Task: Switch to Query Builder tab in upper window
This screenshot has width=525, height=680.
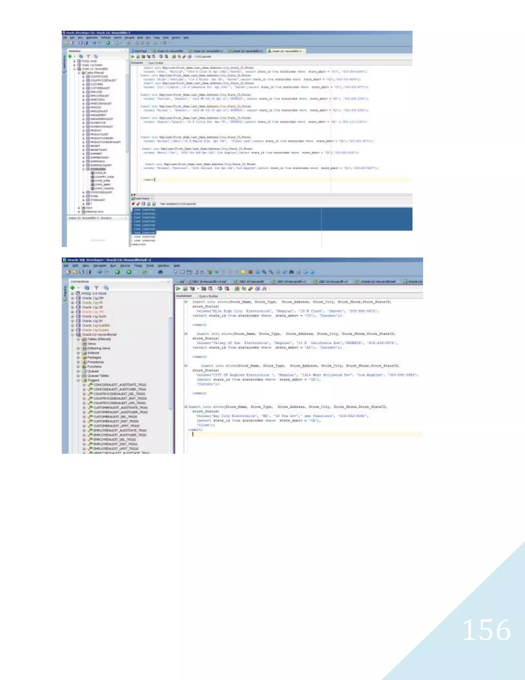Action: 156,63
